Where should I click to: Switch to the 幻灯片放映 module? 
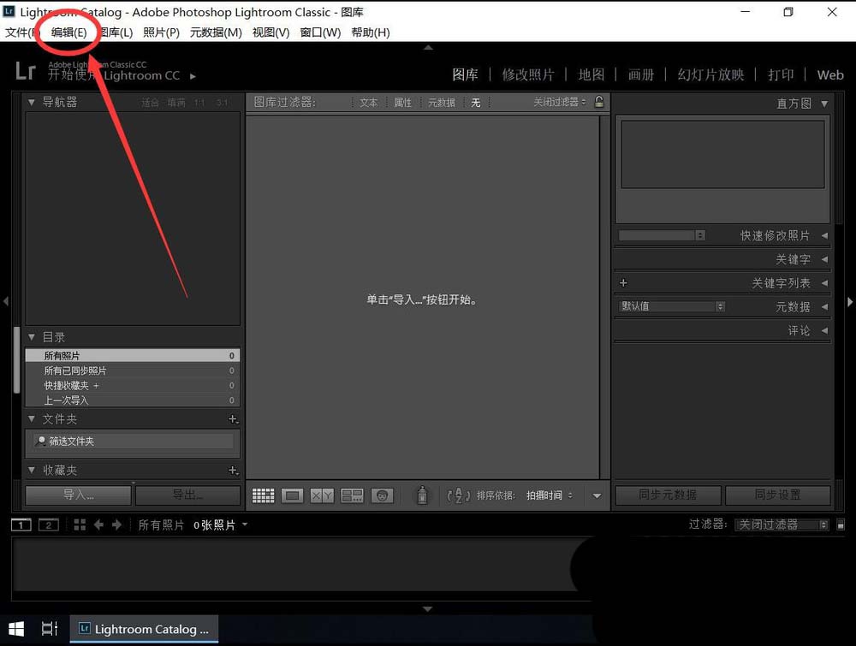(710, 74)
